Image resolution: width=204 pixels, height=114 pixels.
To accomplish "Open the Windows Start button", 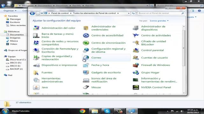I will (x=5, y=111).
